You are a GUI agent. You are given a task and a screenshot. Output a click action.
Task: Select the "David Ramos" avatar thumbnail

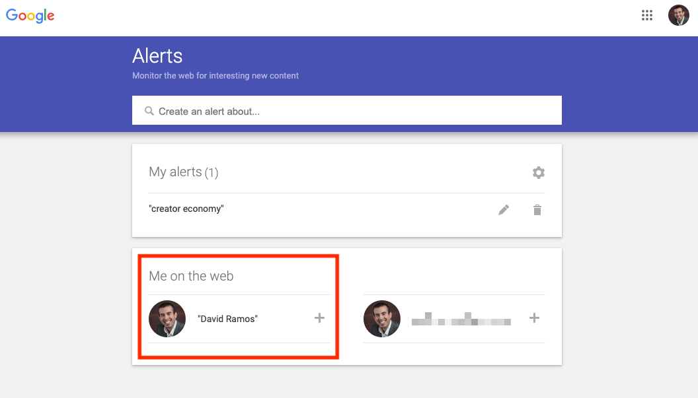pos(167,318)
